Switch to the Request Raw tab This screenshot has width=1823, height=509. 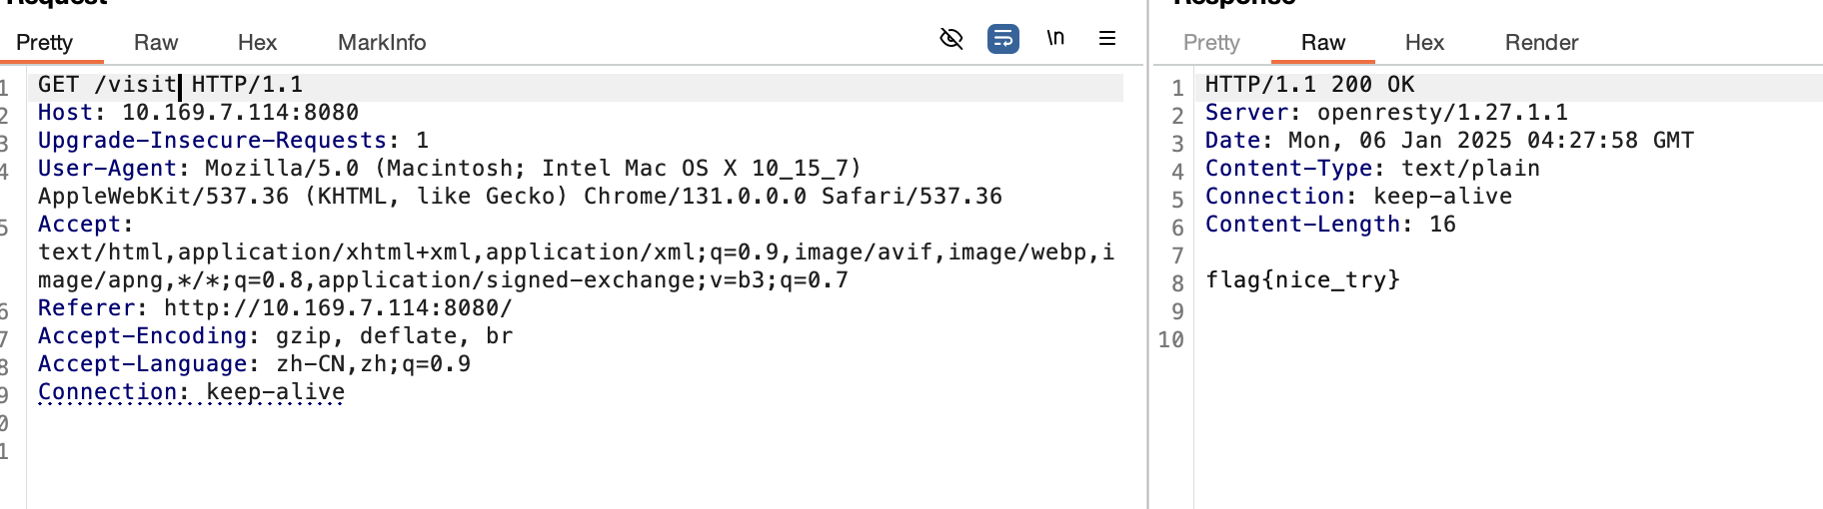(156, 43)
